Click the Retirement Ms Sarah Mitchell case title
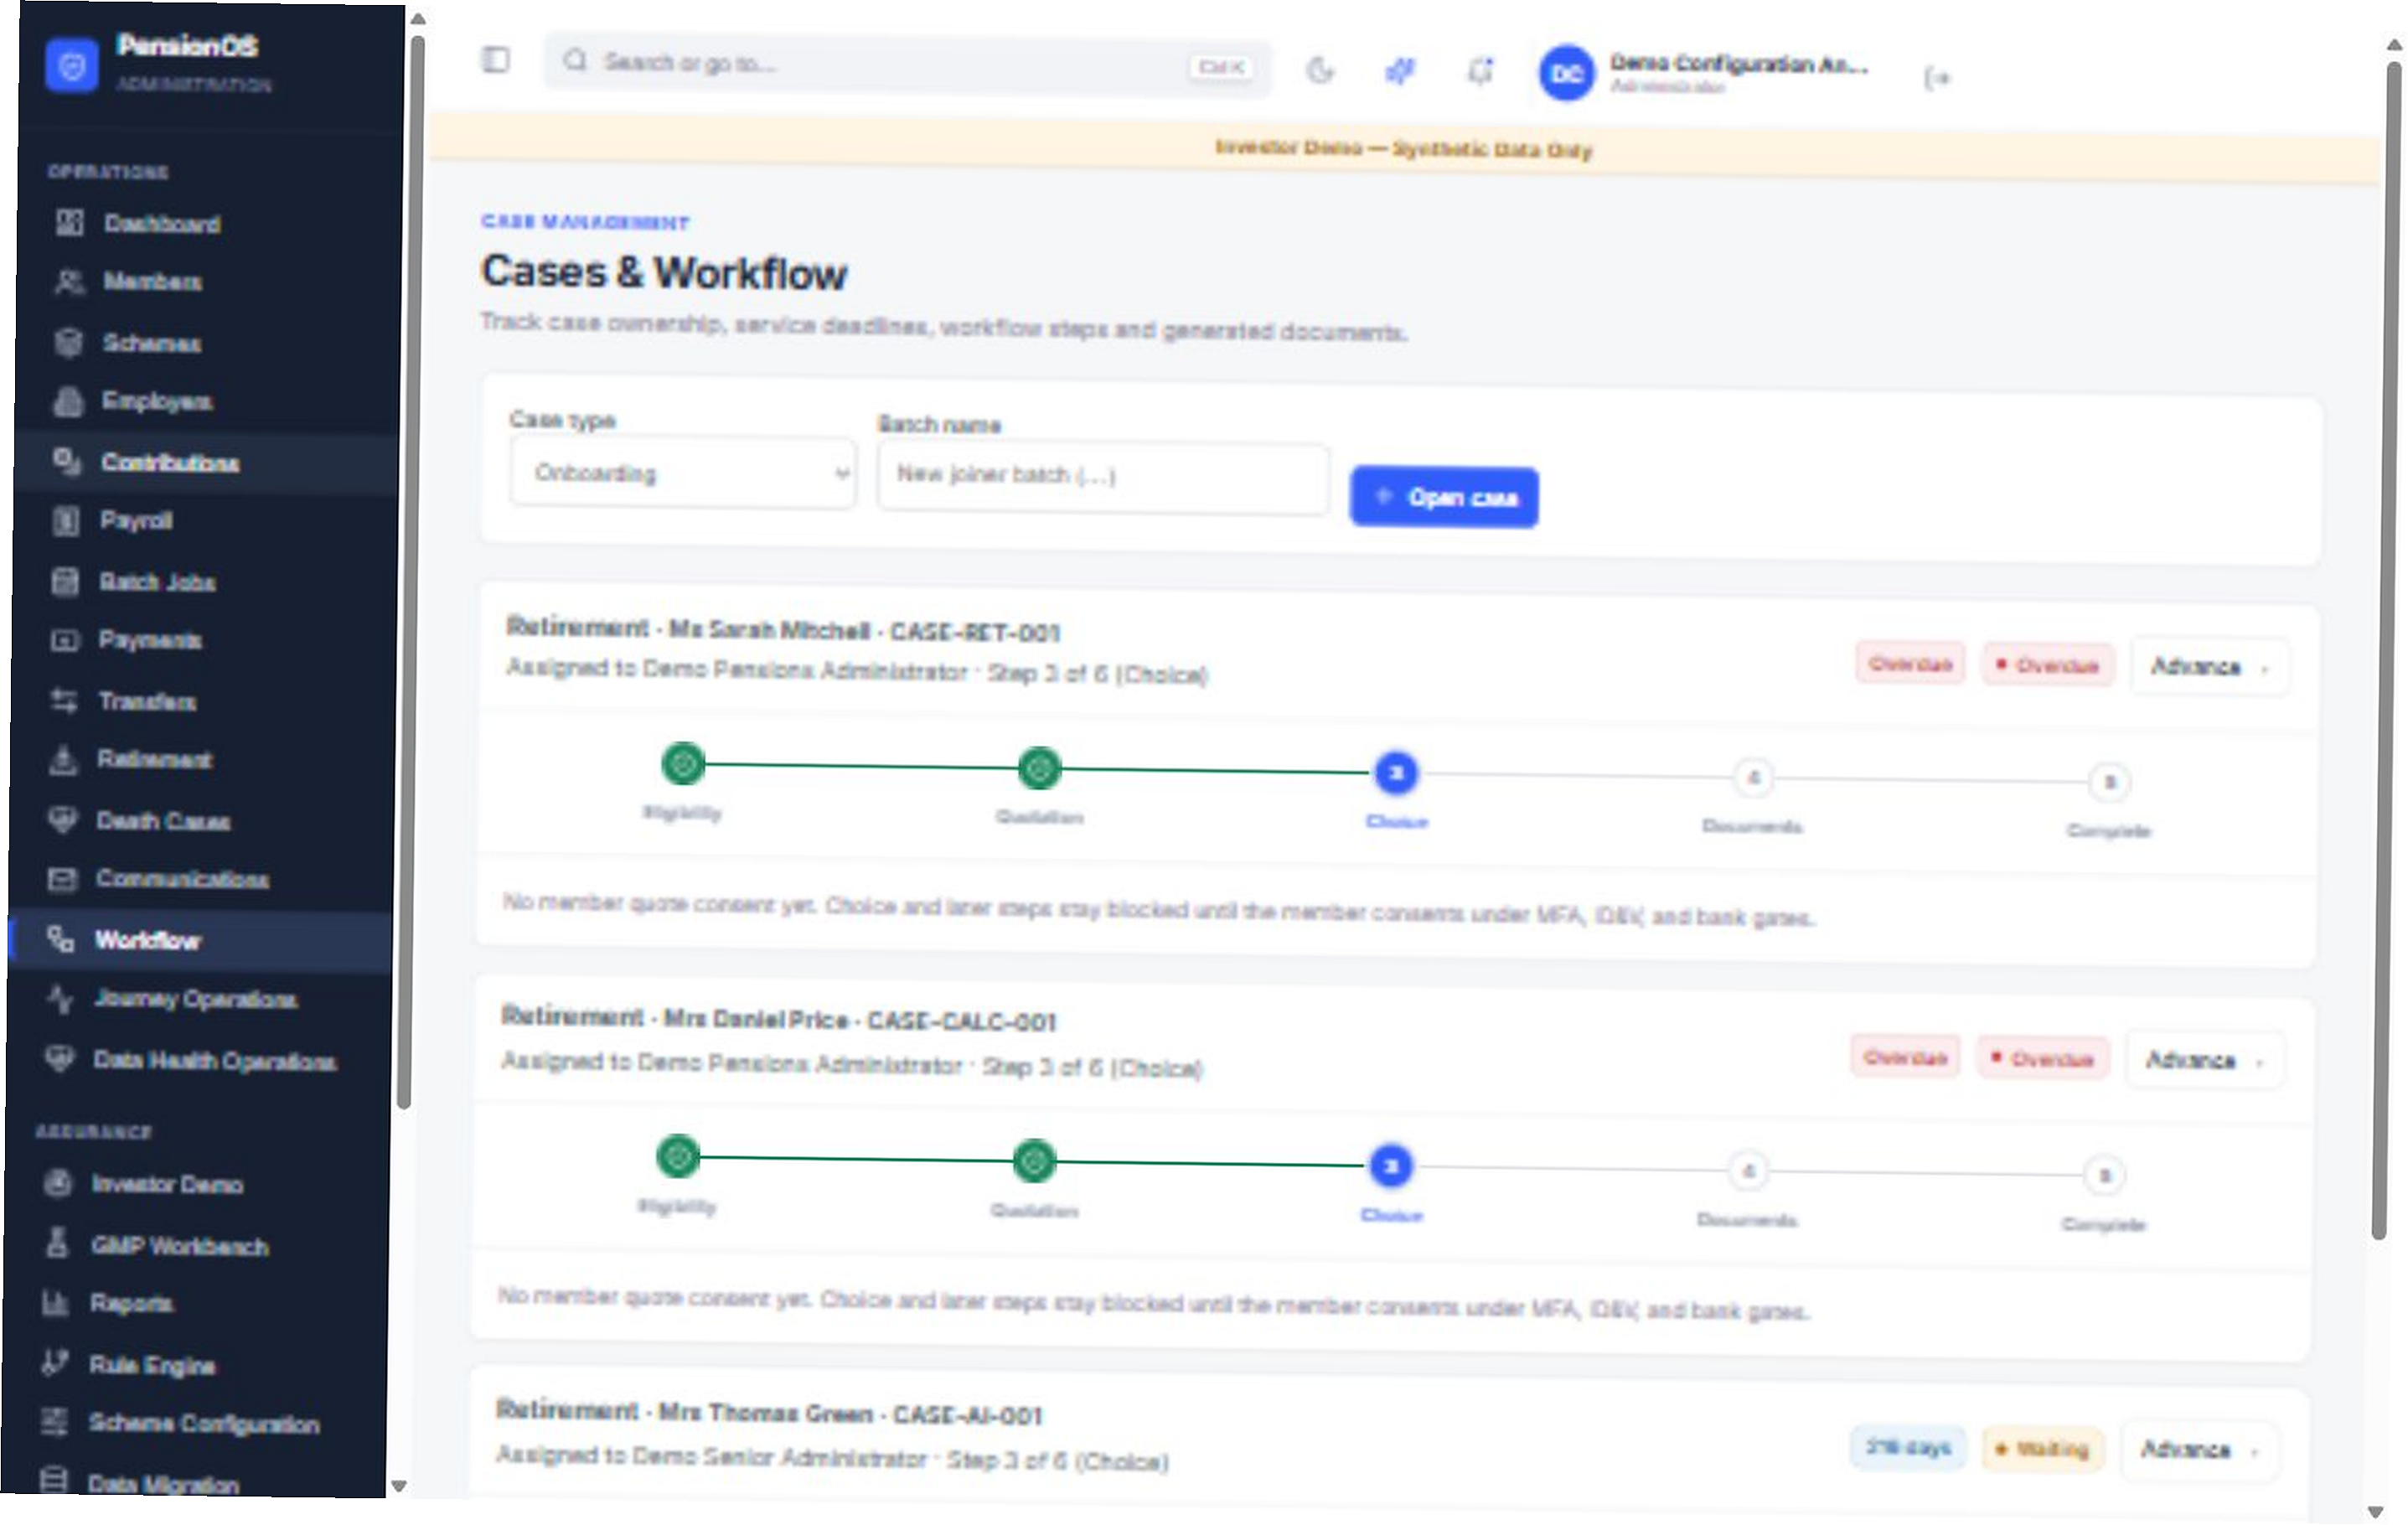 (783, 630)
